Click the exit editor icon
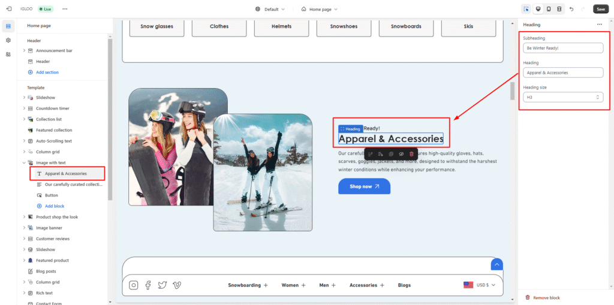The image size is (614, 305). [8, 9]
